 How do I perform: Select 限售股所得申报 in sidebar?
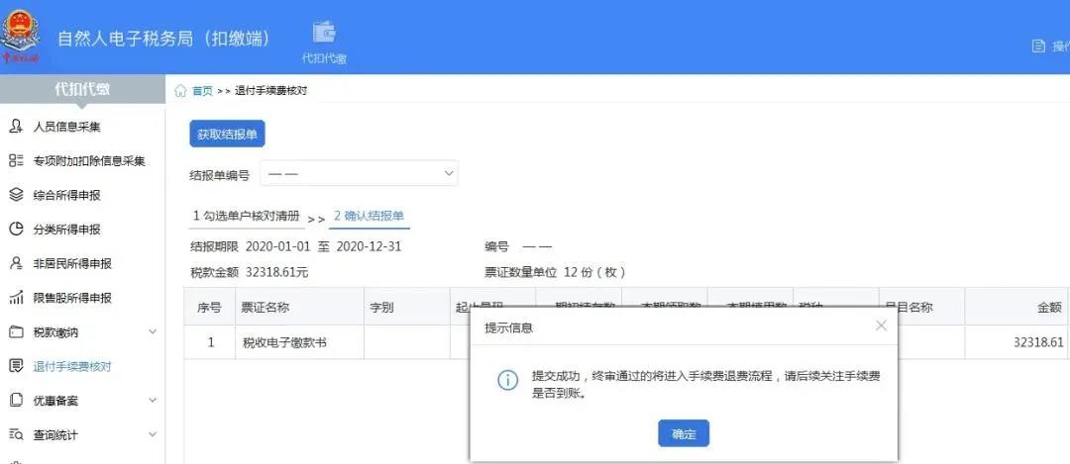[72, 298]
